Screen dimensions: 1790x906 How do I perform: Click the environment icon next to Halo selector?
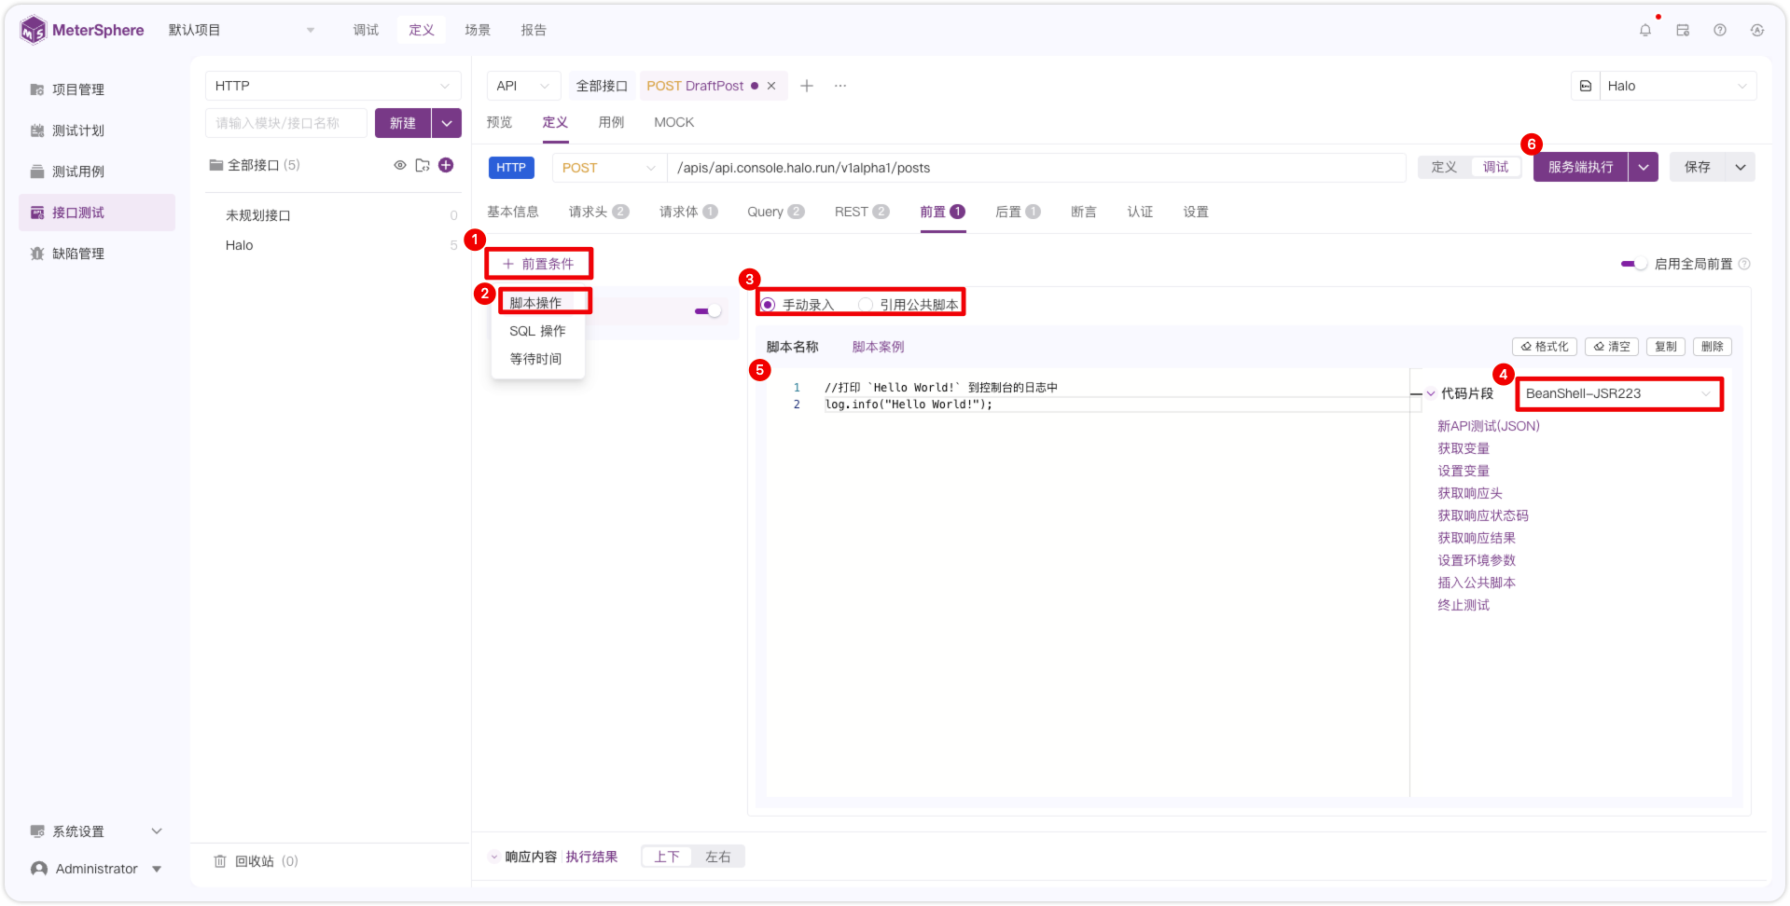tap(1586, 86)
